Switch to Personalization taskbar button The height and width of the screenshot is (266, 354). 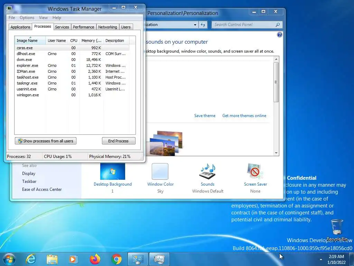point(138,259)
